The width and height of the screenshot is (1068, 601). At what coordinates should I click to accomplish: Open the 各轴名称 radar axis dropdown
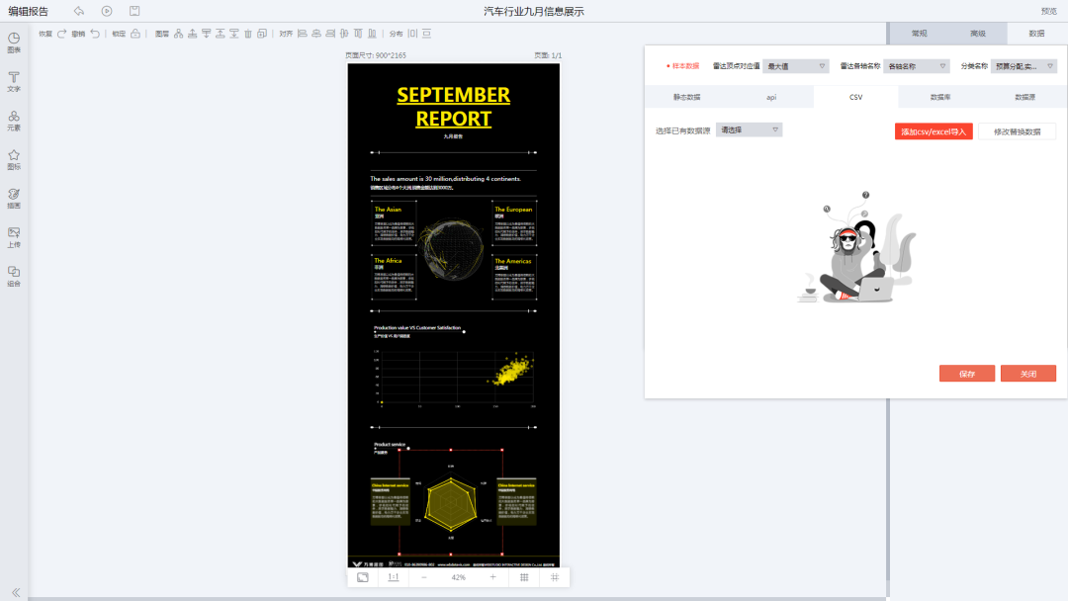tap(917, 66)
